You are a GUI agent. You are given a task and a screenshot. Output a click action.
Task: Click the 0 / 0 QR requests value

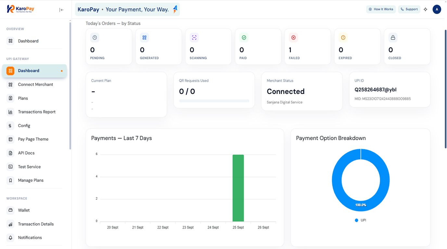(x=187, y=91)
